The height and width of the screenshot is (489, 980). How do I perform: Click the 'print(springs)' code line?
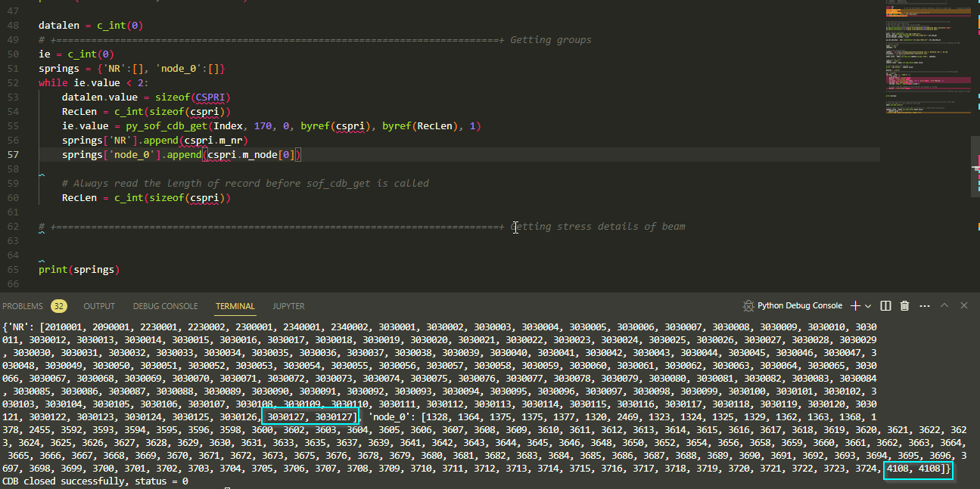(x=79, y=270)
